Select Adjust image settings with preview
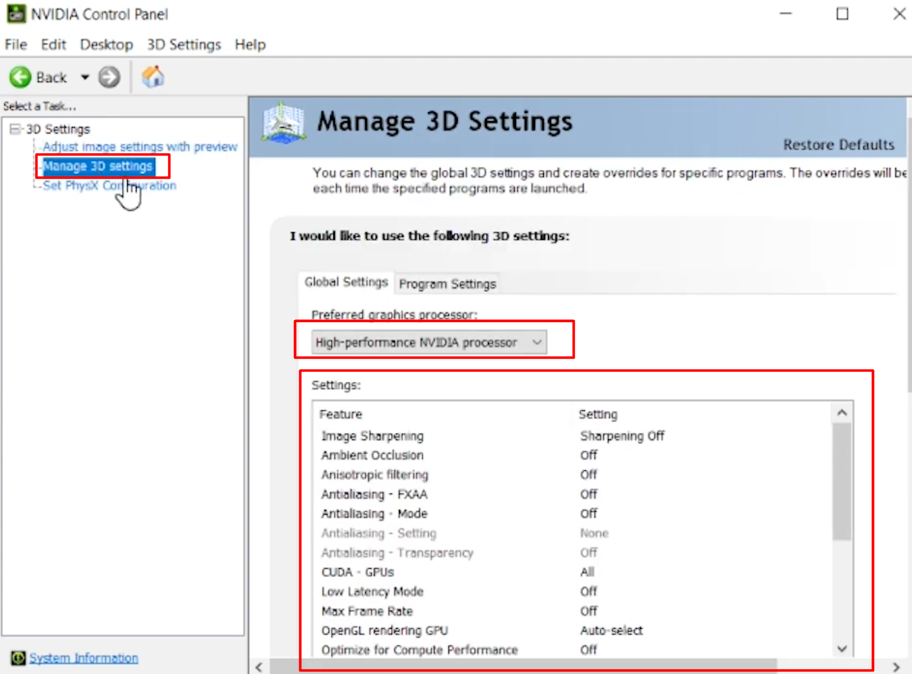The image size is (912, 674). tap(140, 146)
